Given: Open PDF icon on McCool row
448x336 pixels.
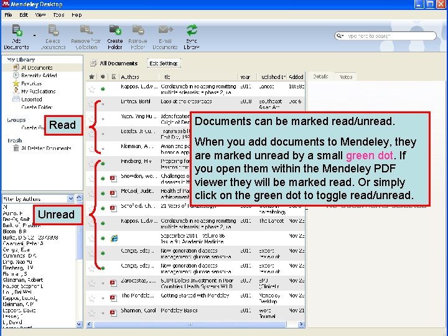Looking at the screenshot, I should (113, 194).
